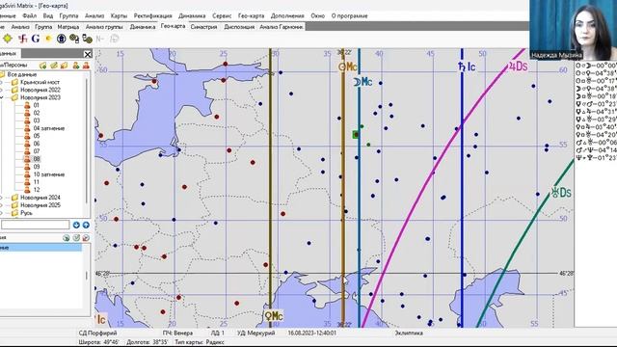Expand the Русь folder
617x347 pixels.
[1, 213]
